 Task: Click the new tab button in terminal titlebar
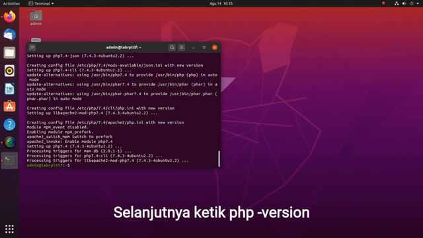click(x=32, y=48)
